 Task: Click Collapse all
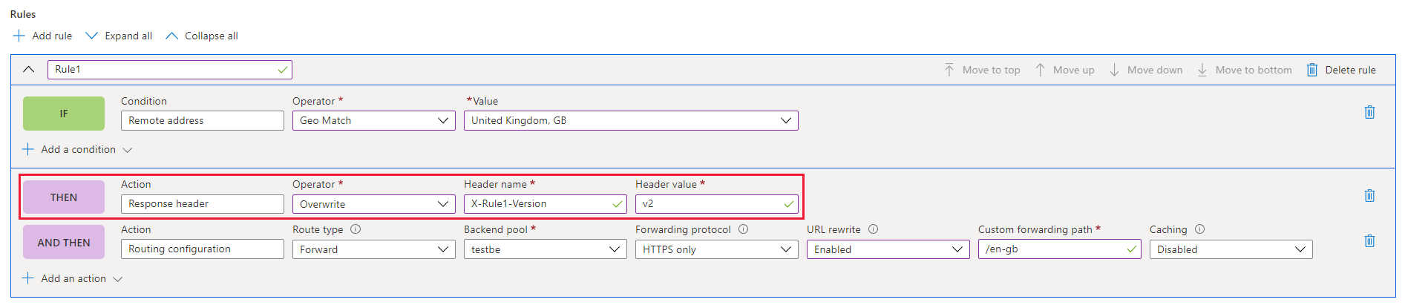point(201,36)
